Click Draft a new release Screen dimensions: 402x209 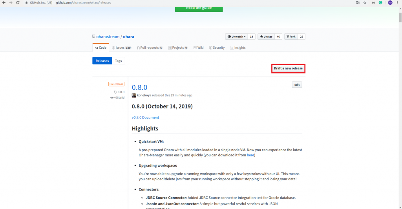[x=288, y=68]
